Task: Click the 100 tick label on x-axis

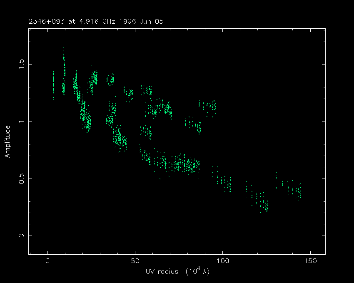Action: click(x=222, y=261)
